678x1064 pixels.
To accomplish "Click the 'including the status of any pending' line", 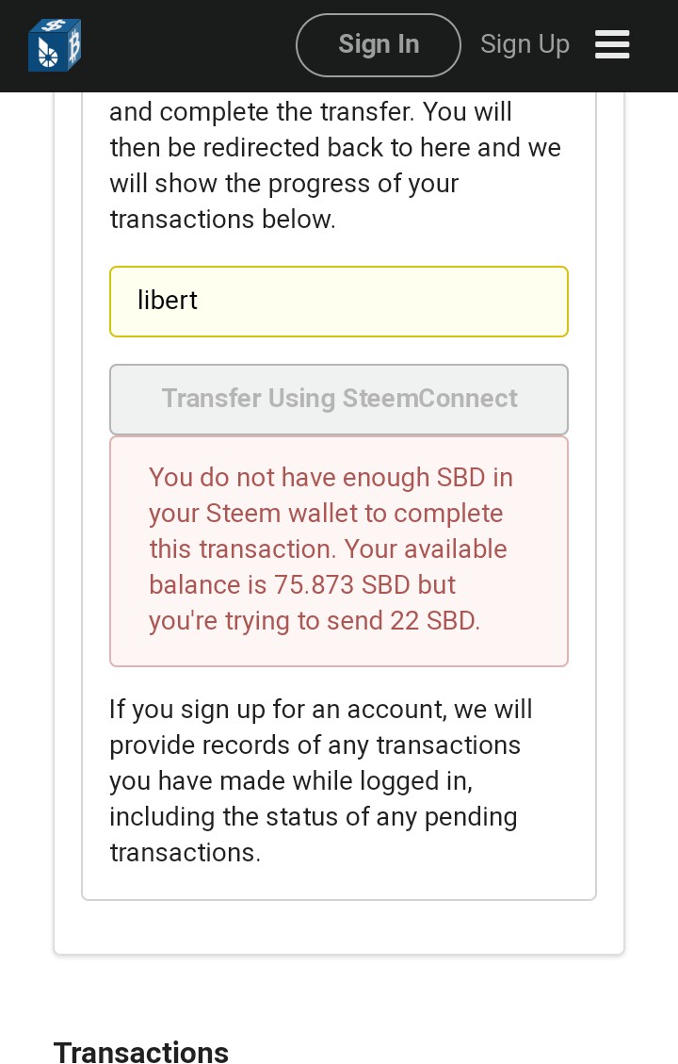I will [x=313, y=816].
